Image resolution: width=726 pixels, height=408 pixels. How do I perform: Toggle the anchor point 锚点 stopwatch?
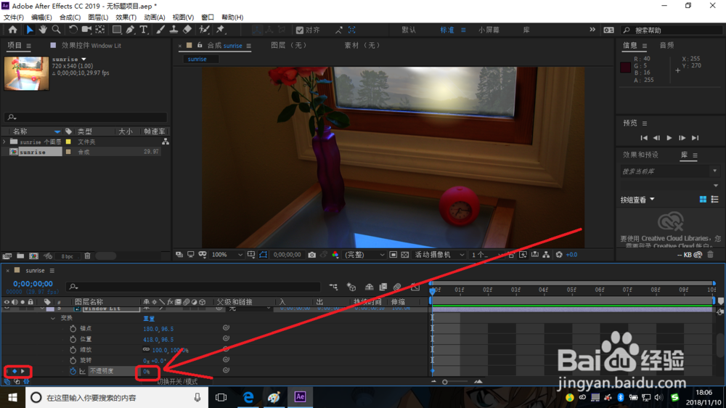(73, 328)
